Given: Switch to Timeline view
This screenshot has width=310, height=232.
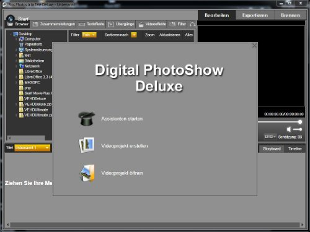Looking at the screenshot, I should [x=295, y=148].
